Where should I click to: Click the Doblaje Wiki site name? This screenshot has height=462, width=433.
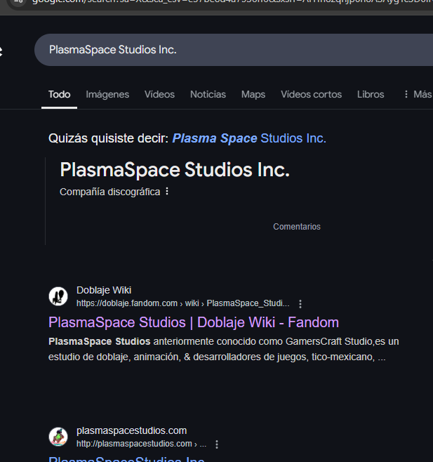click(104, 290)
